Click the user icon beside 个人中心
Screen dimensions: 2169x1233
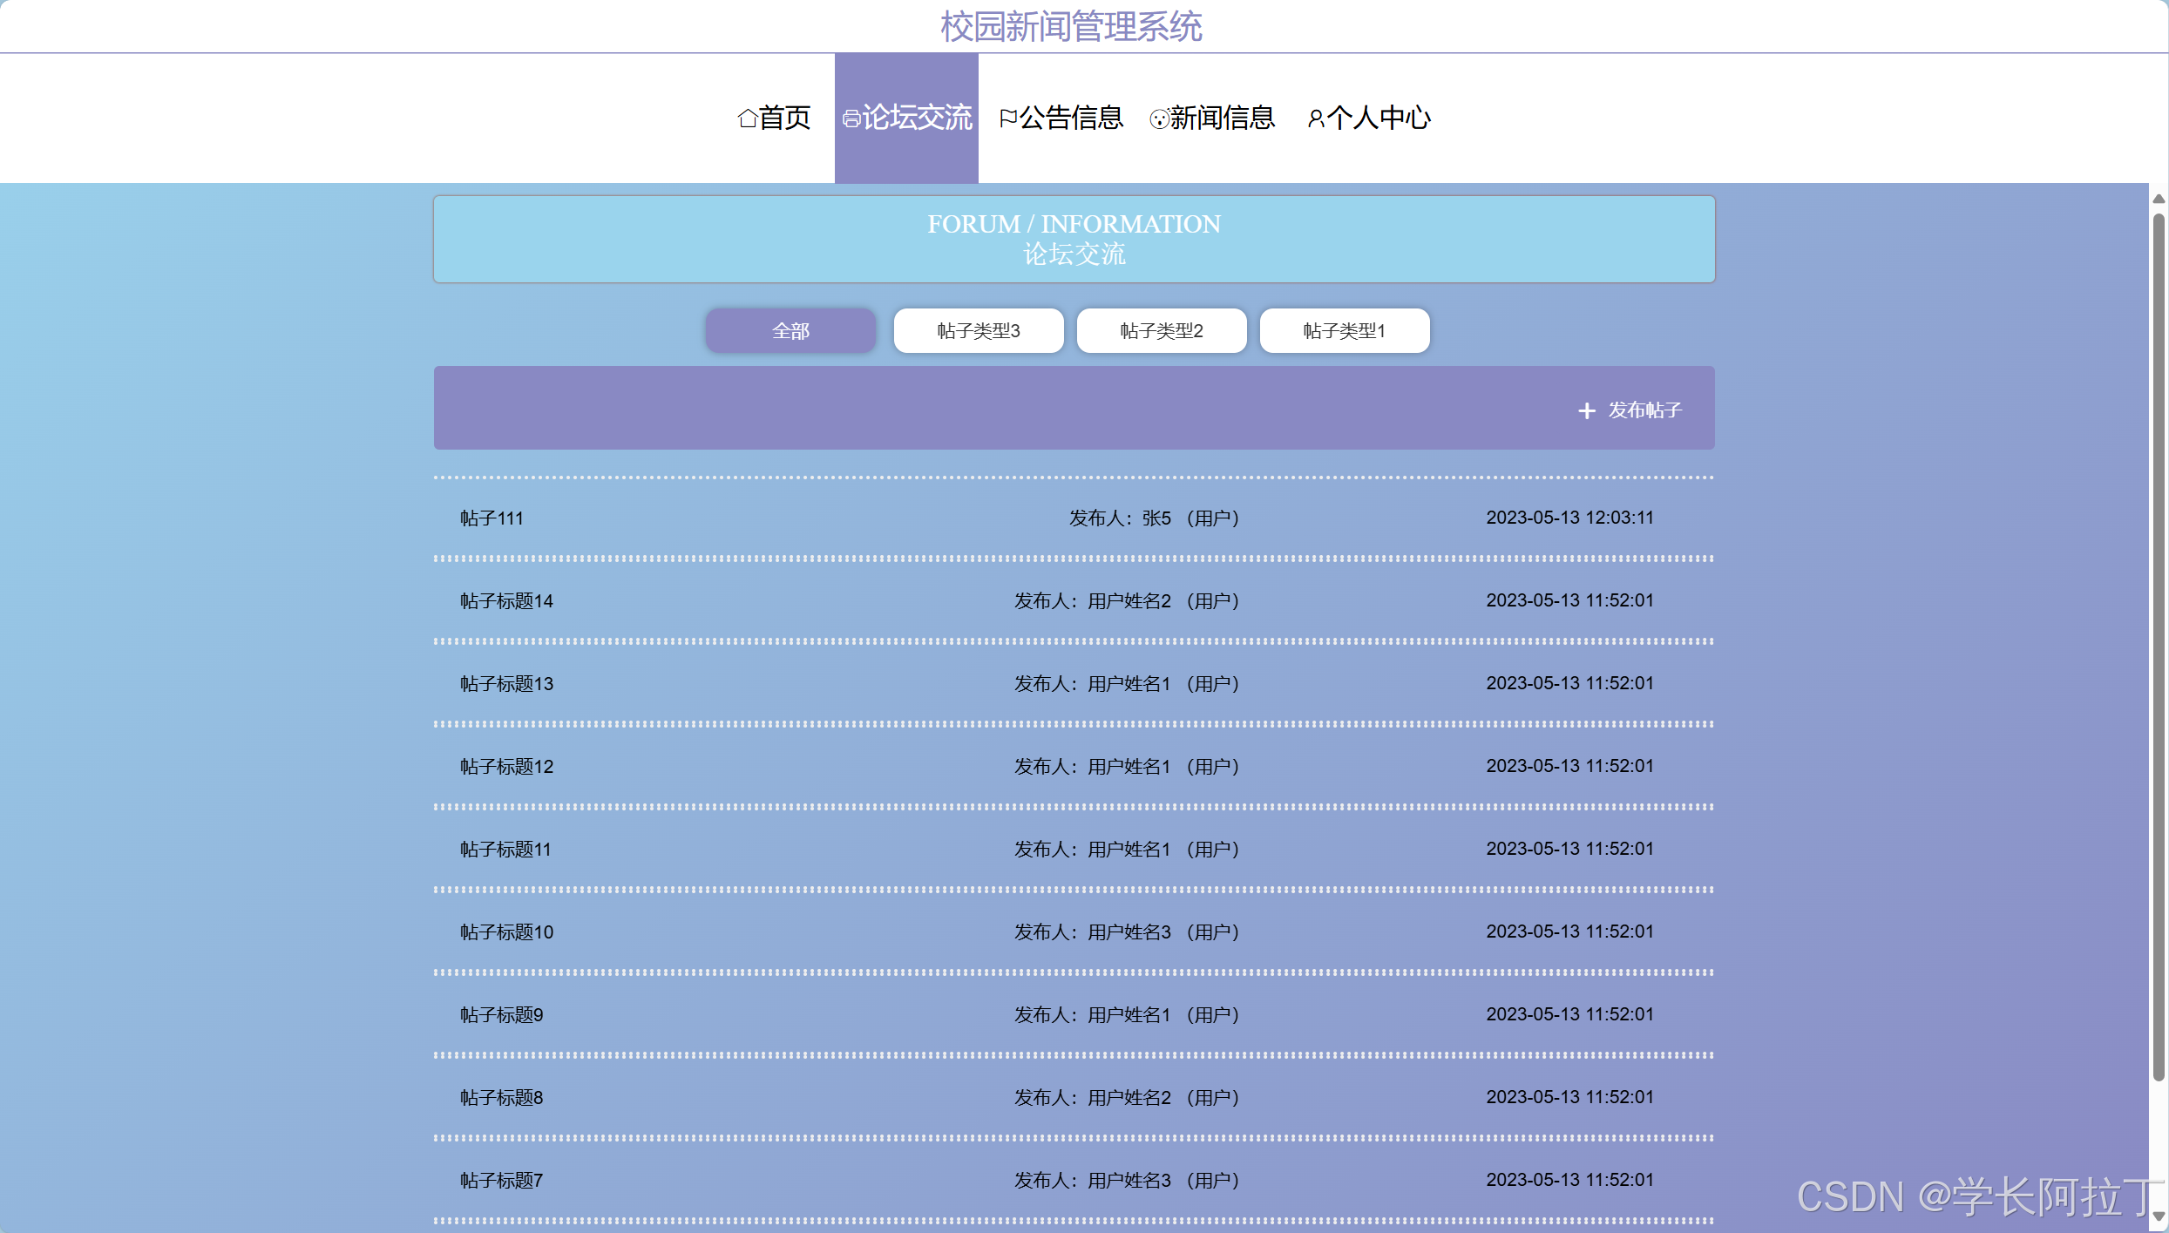click(x=1316, y=119)
